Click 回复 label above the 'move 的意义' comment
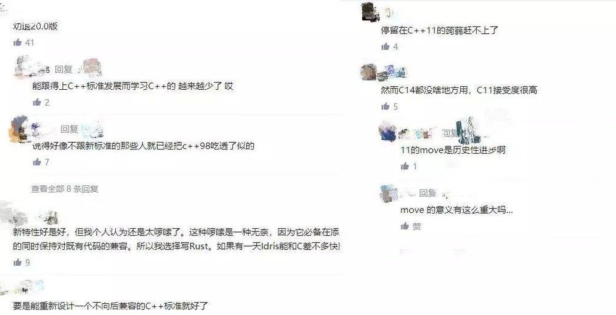Viewport: 616px width, 315px height. 428,193
